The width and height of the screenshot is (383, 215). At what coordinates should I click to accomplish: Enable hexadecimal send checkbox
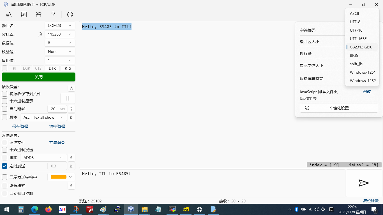point(4,150)
